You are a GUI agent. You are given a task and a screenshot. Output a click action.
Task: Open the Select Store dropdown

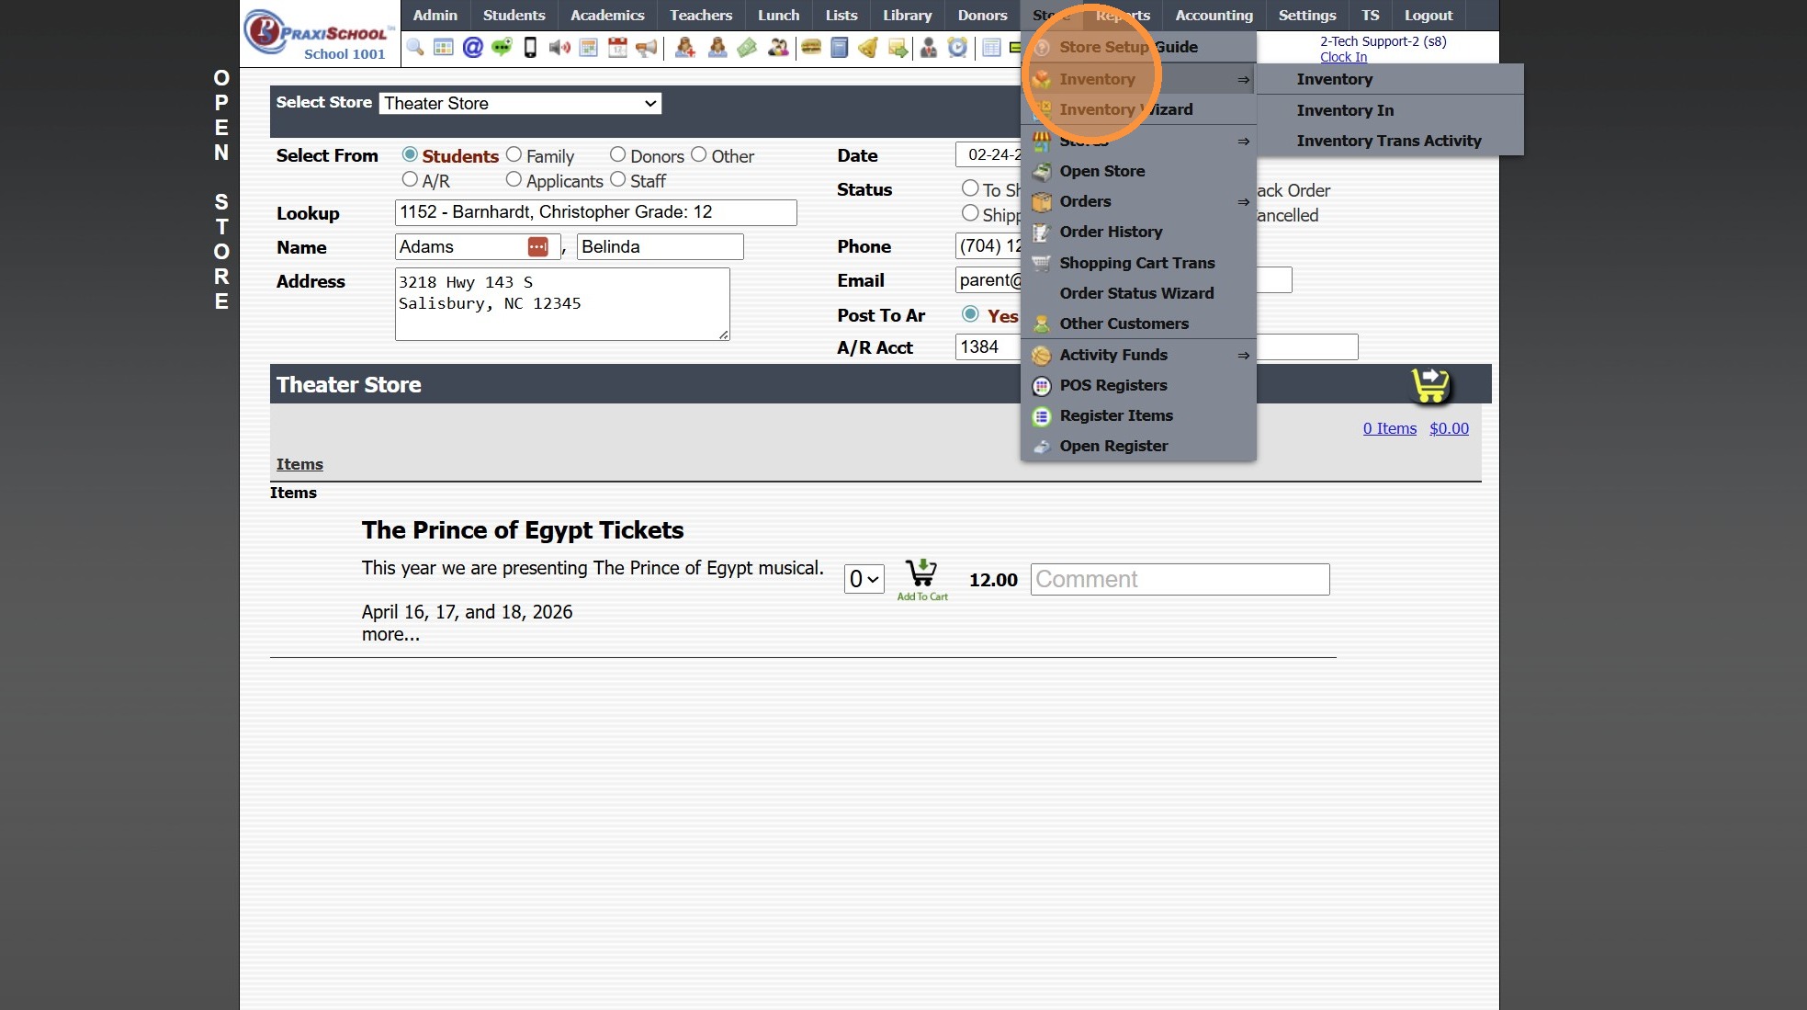[x=520, y=104]
